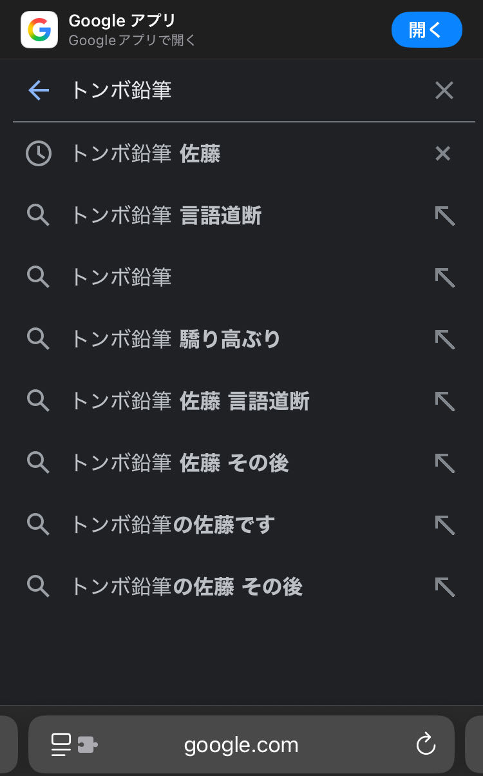Select suggestion トンボ鉛筆 言語道断
Screen dimensions: 483x776
166,215
